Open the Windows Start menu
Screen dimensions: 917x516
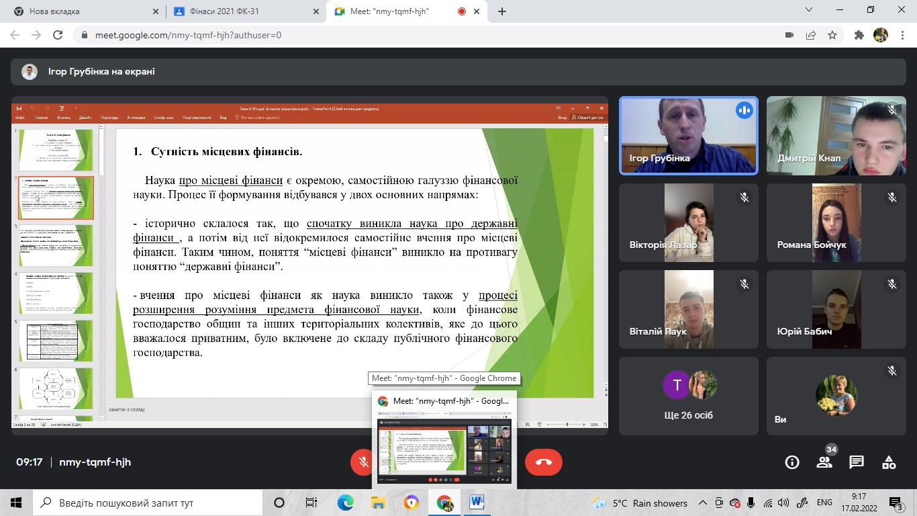click(x=16, y=503)
